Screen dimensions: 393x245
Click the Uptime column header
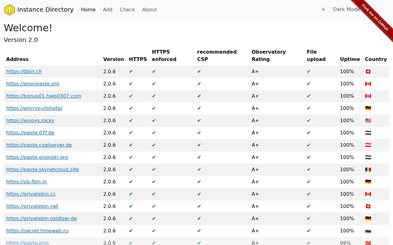[350, 59]
